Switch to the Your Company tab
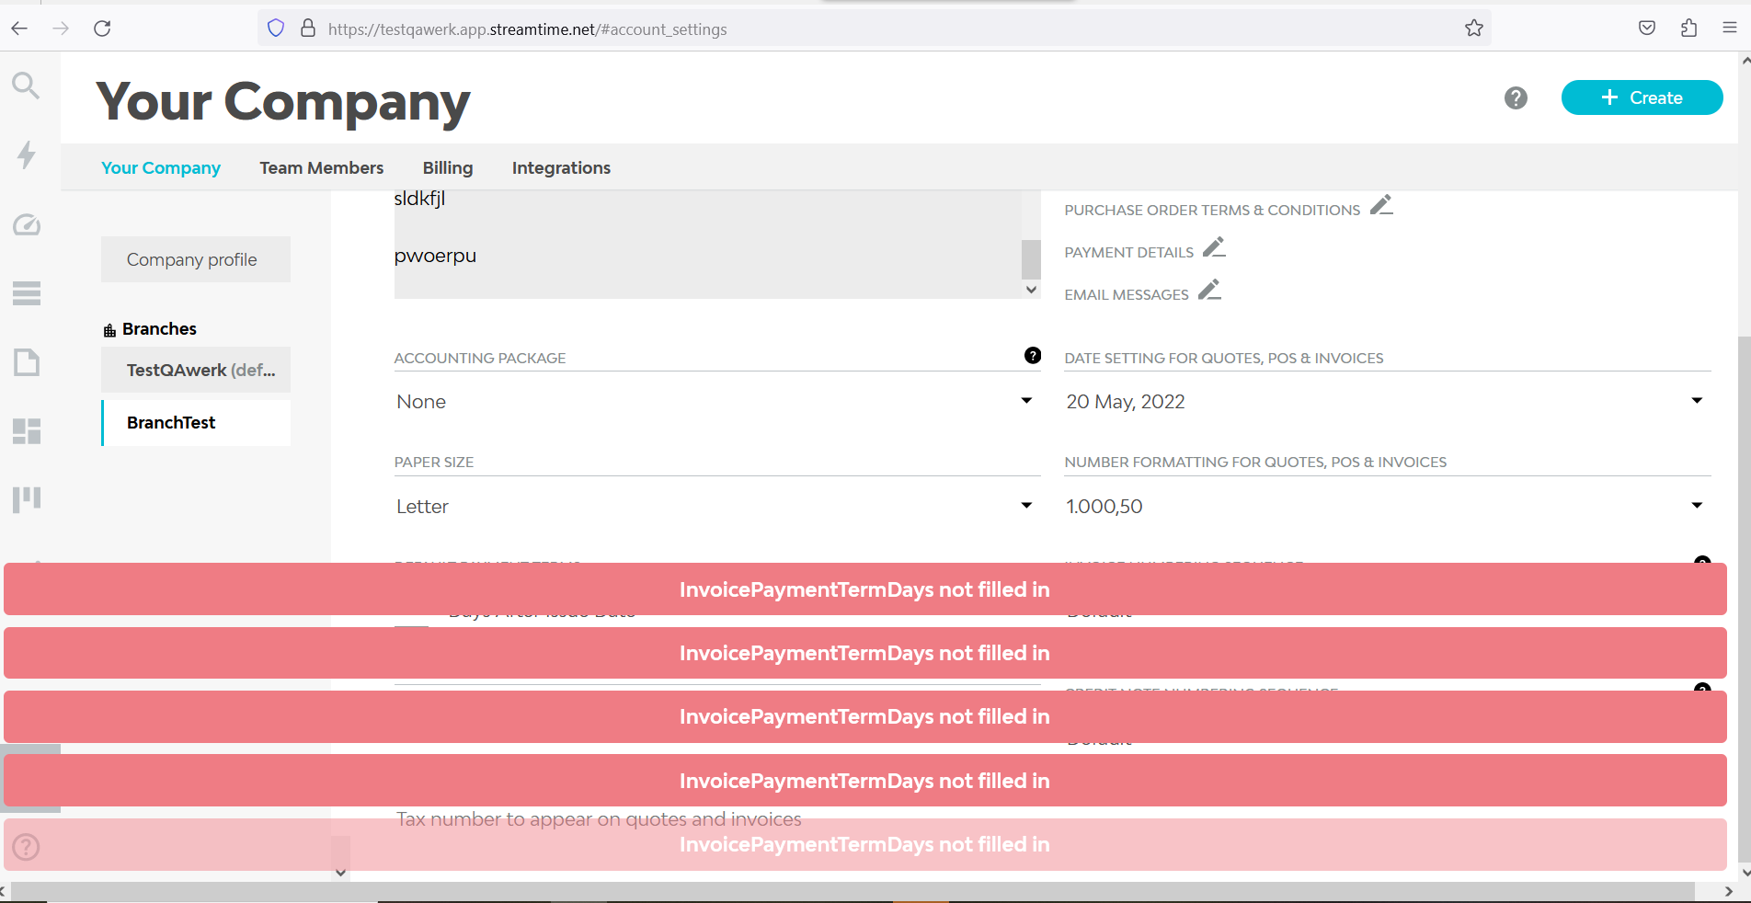 coord(161,168)
